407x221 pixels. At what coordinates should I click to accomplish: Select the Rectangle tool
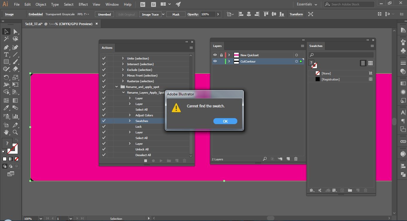6,62
